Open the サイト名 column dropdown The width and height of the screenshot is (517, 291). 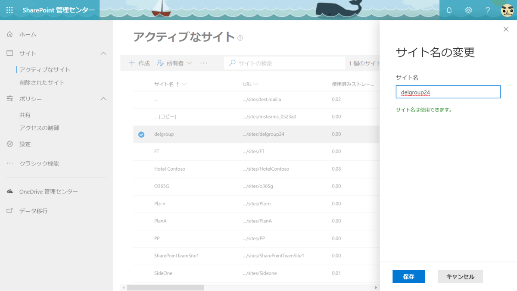pos(184,84)
